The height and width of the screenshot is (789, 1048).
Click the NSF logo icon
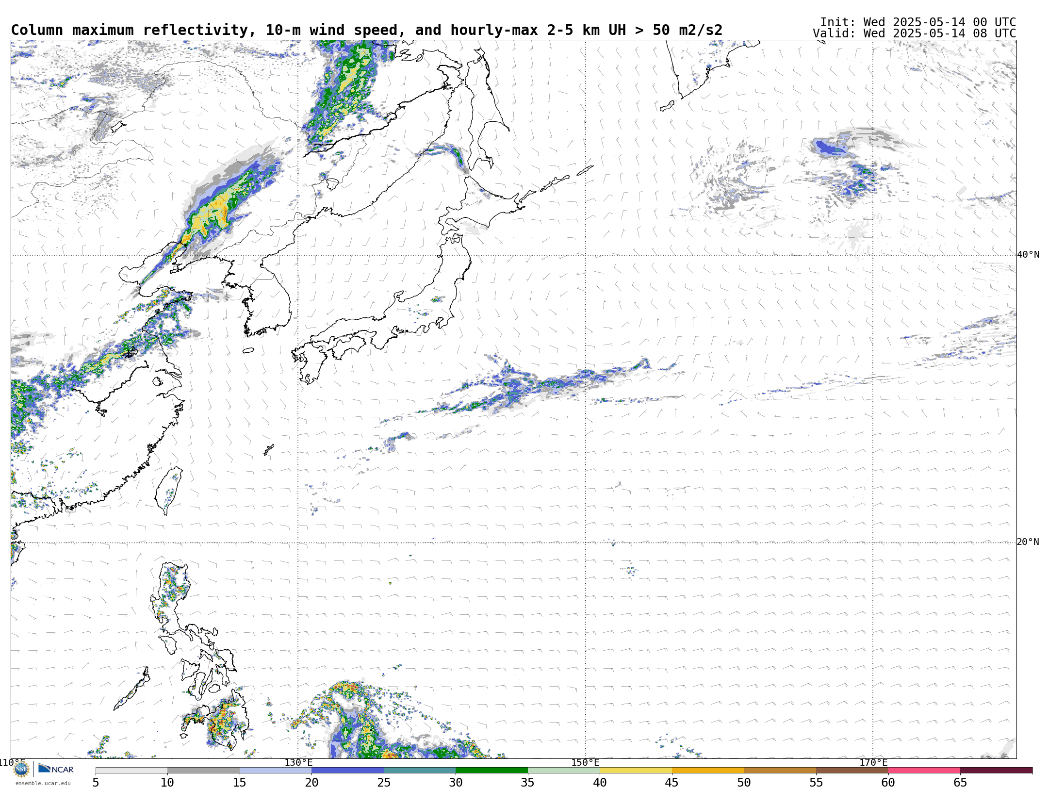coord(21,769)
